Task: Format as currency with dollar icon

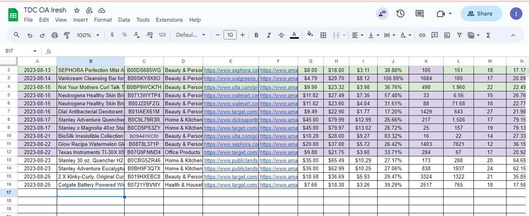Action: pos(112,35)
